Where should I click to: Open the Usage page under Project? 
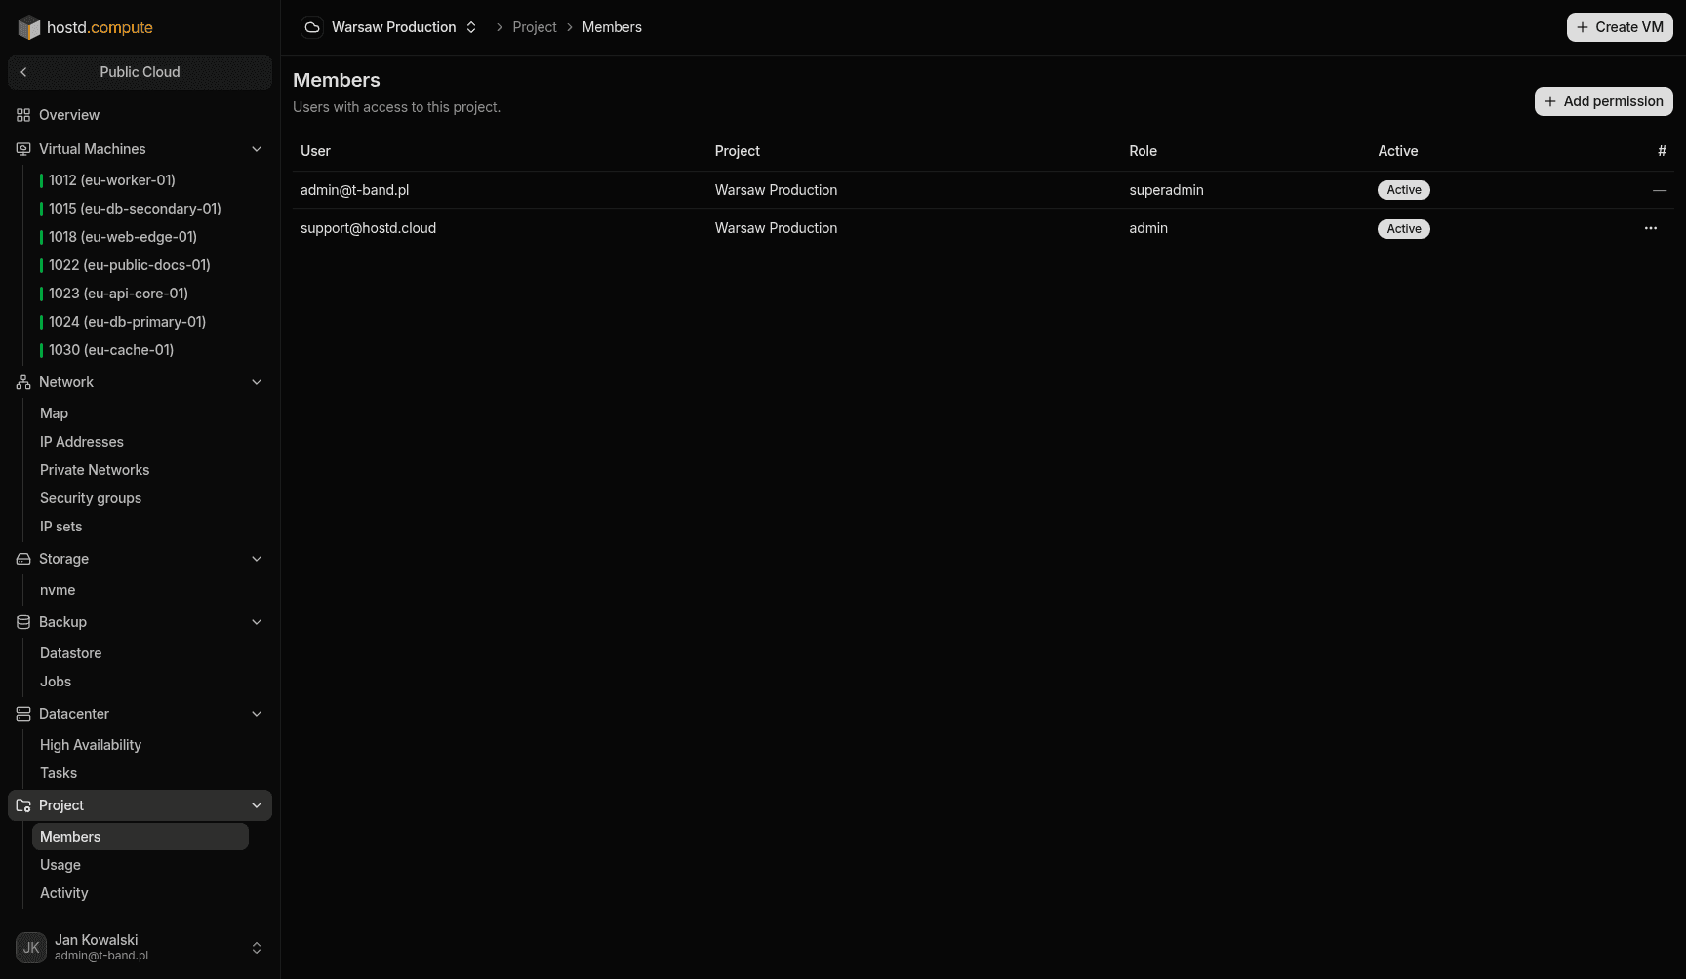click(140, 865)
